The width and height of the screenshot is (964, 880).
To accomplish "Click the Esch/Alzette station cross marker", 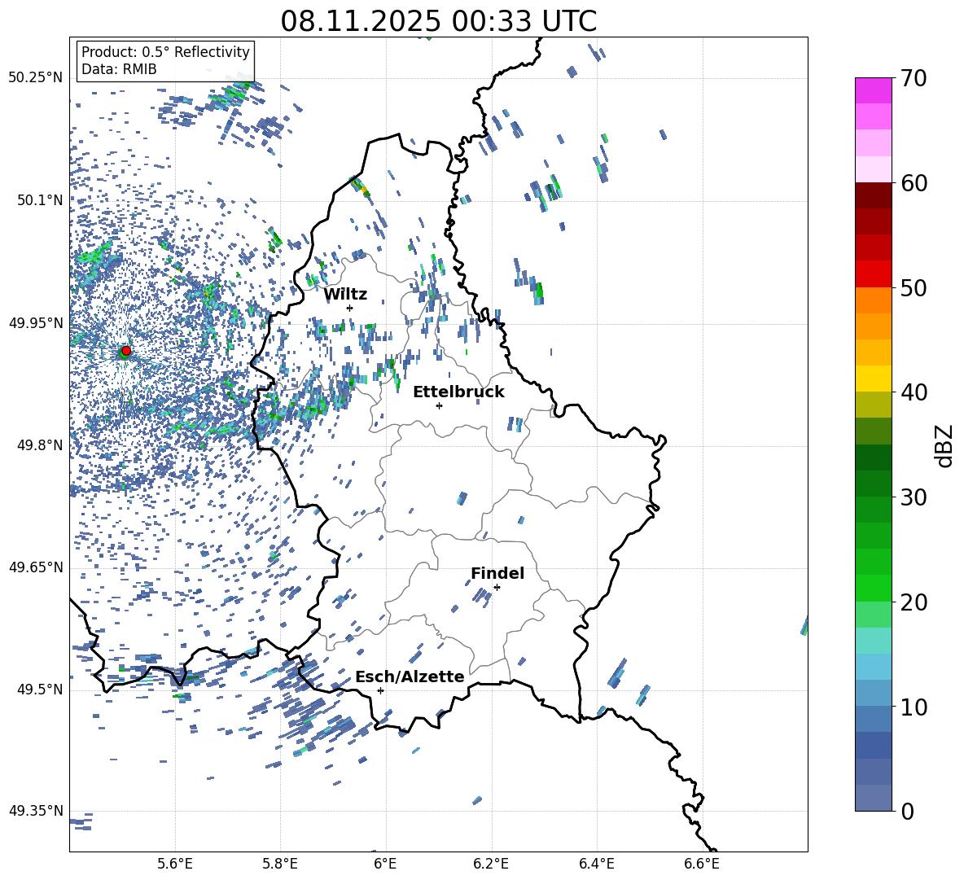I will point(380,690).
